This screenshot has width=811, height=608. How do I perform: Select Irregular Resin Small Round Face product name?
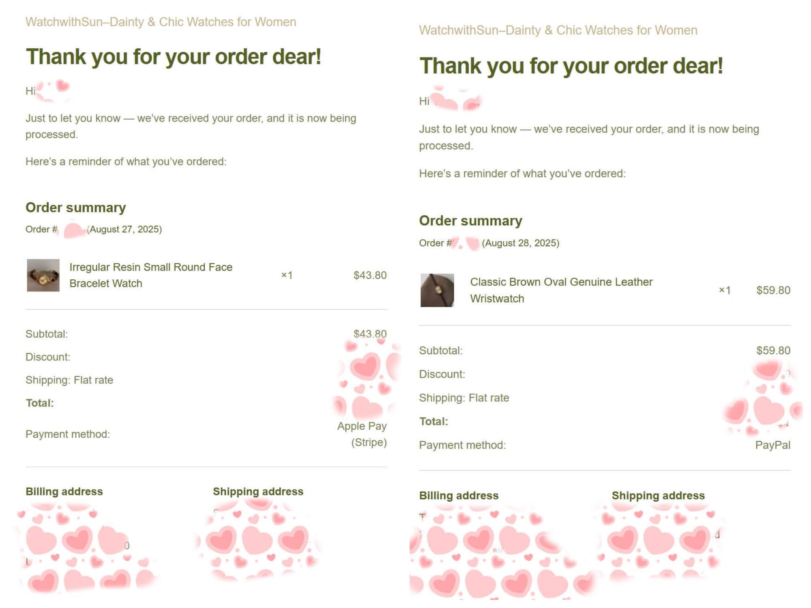click(151, 275)
